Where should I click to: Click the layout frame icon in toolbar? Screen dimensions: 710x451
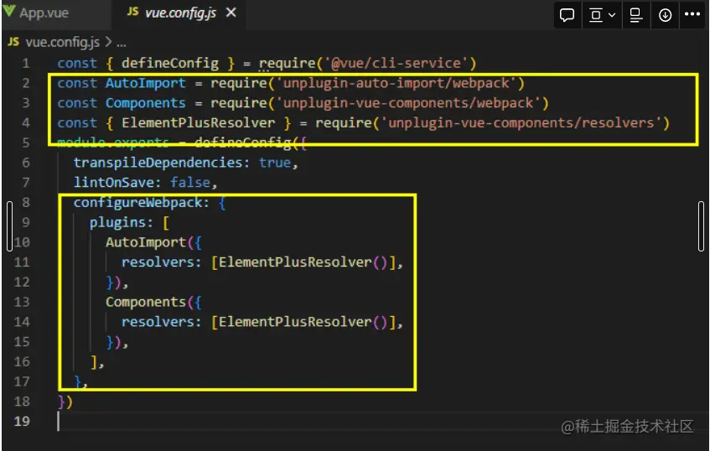pos(595,15)
